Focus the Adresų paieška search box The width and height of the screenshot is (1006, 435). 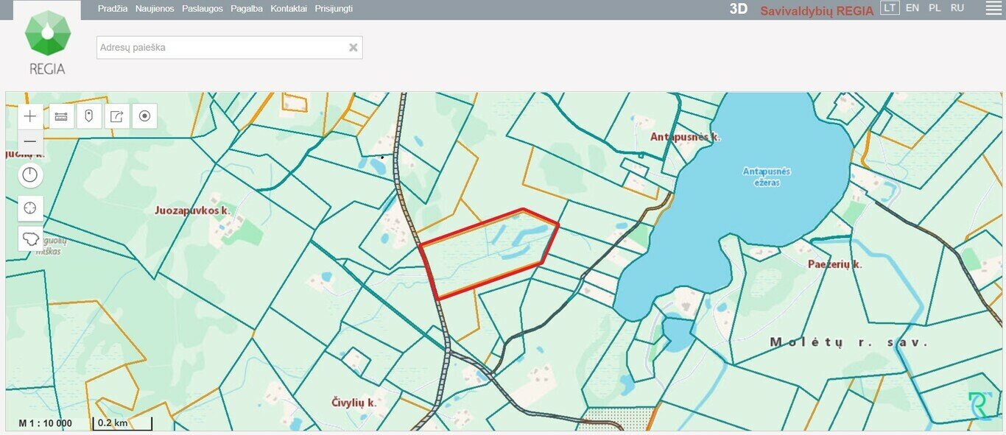point(229,47)
